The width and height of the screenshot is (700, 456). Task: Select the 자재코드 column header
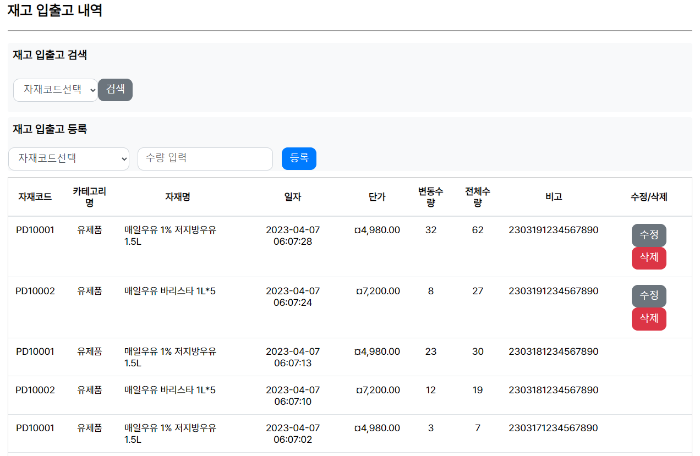(x=35, y=196)
